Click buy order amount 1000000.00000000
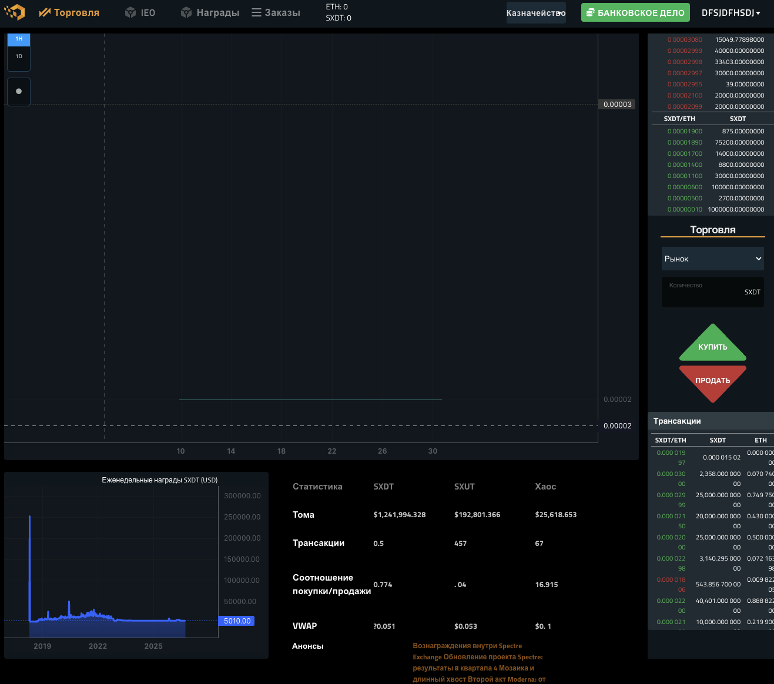 (736, 209)
